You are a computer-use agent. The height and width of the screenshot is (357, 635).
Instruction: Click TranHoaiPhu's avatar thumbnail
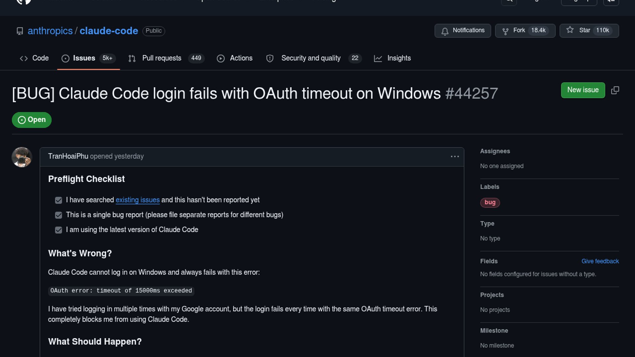click(x=22, y=157)
